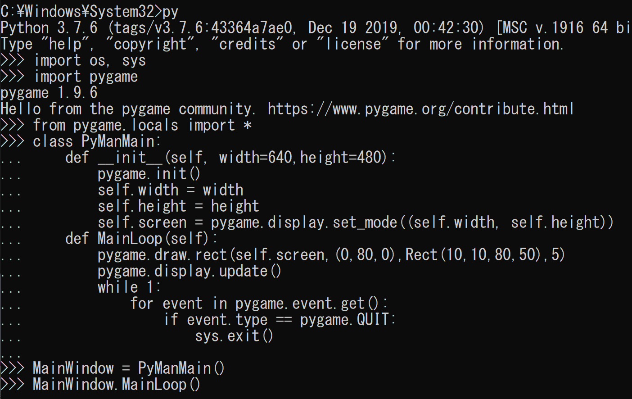The image size is (632, 399).
Task: Click the 'while 1:' statement
Action: (x=129, y=287)
